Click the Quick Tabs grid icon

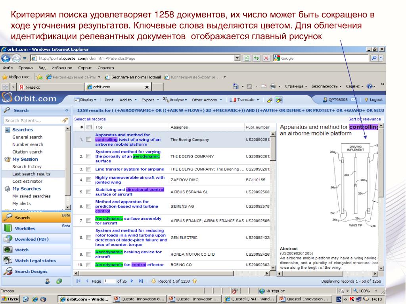(x=6, y=87)
